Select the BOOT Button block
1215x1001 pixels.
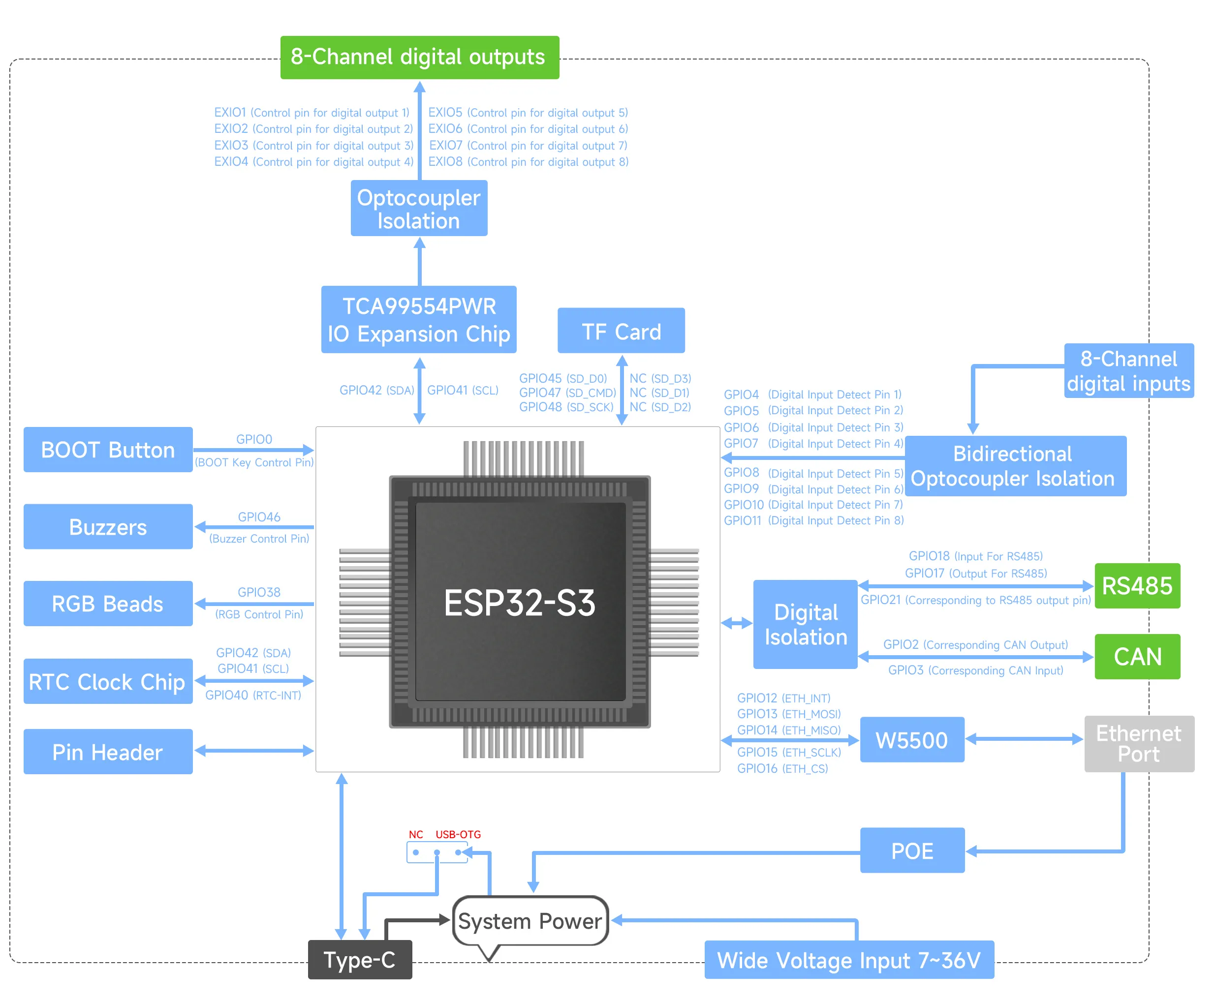click(x=108, y=450)
